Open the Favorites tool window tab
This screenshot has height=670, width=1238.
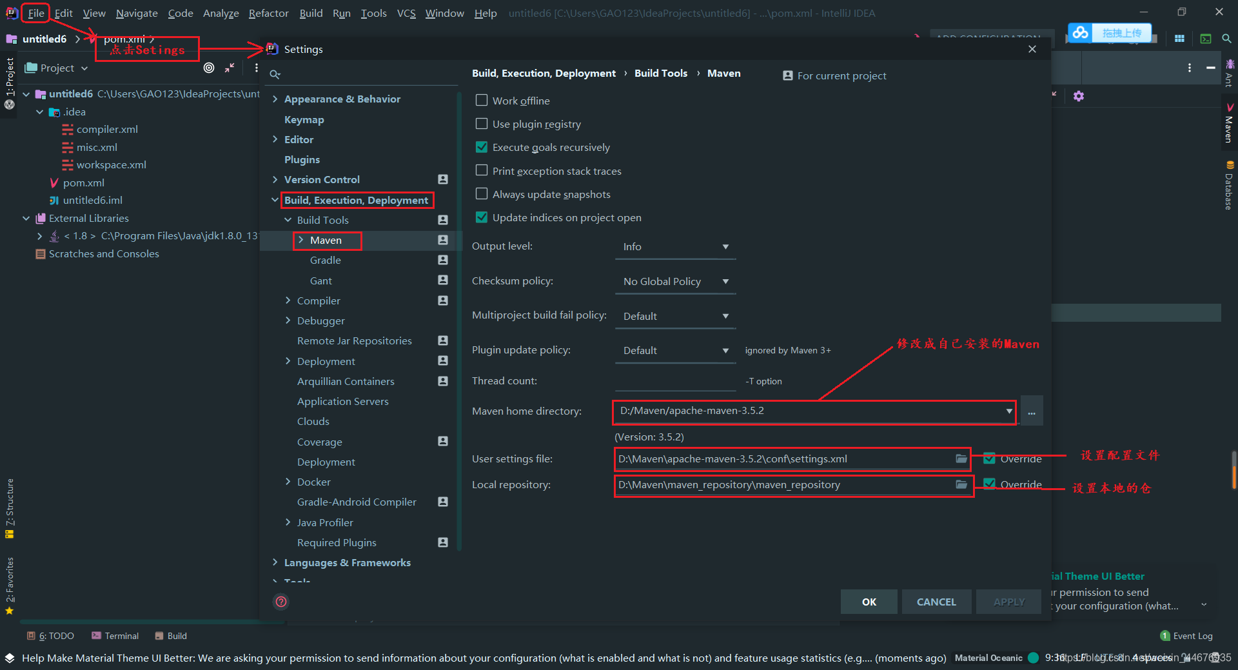click(x=10, y=586)
